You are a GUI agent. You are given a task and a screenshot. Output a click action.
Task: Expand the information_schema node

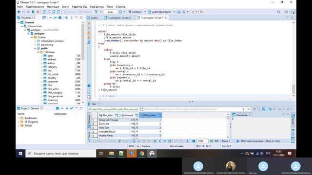[35, 41]
